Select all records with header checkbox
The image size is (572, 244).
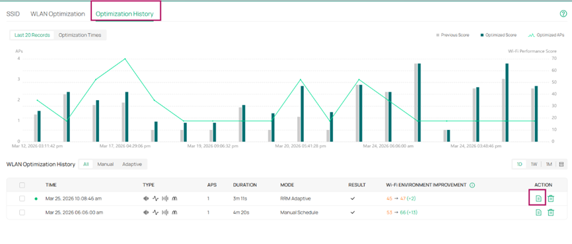(22, 185)
